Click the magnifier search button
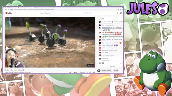 pyautogui.click(x=87, y=13)
